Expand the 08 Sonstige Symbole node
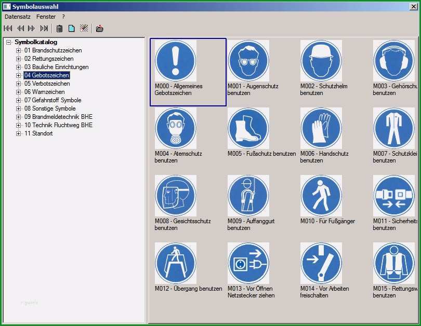This screenshot has width=421, height=326. click(x=19, y=108)
